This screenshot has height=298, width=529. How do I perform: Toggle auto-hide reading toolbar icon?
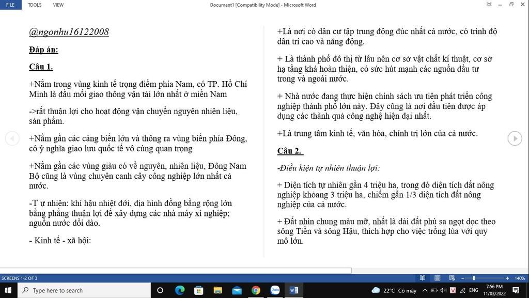[x=489, y=4]
